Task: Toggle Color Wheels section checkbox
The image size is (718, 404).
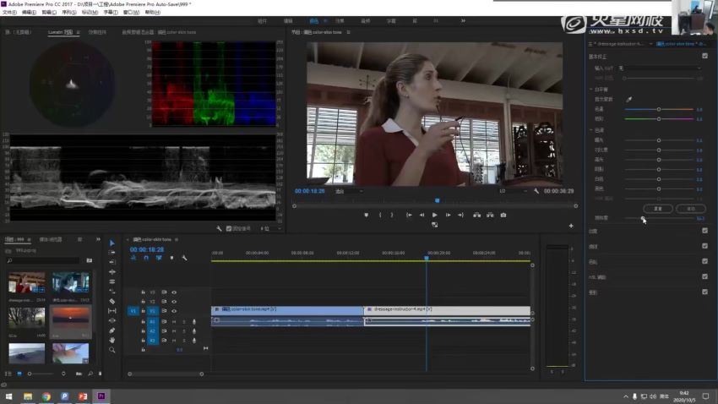Action: coord(704,261)
